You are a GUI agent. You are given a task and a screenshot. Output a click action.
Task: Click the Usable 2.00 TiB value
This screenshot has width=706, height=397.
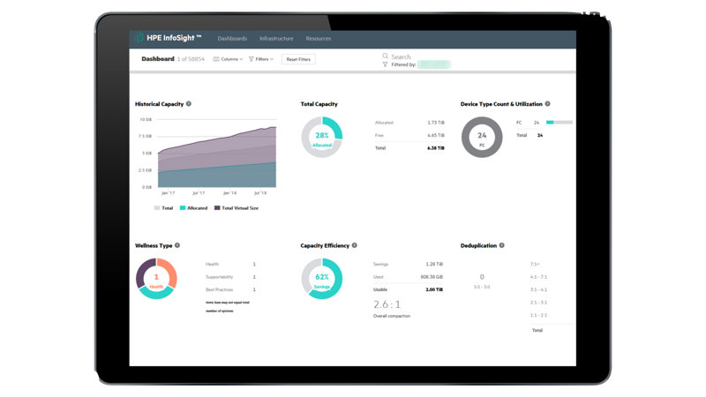[x=434, y=289]
